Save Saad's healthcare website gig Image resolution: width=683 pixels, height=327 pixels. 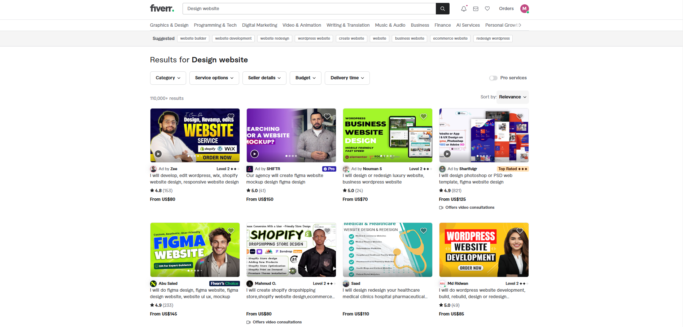click(x=424, y=231)
